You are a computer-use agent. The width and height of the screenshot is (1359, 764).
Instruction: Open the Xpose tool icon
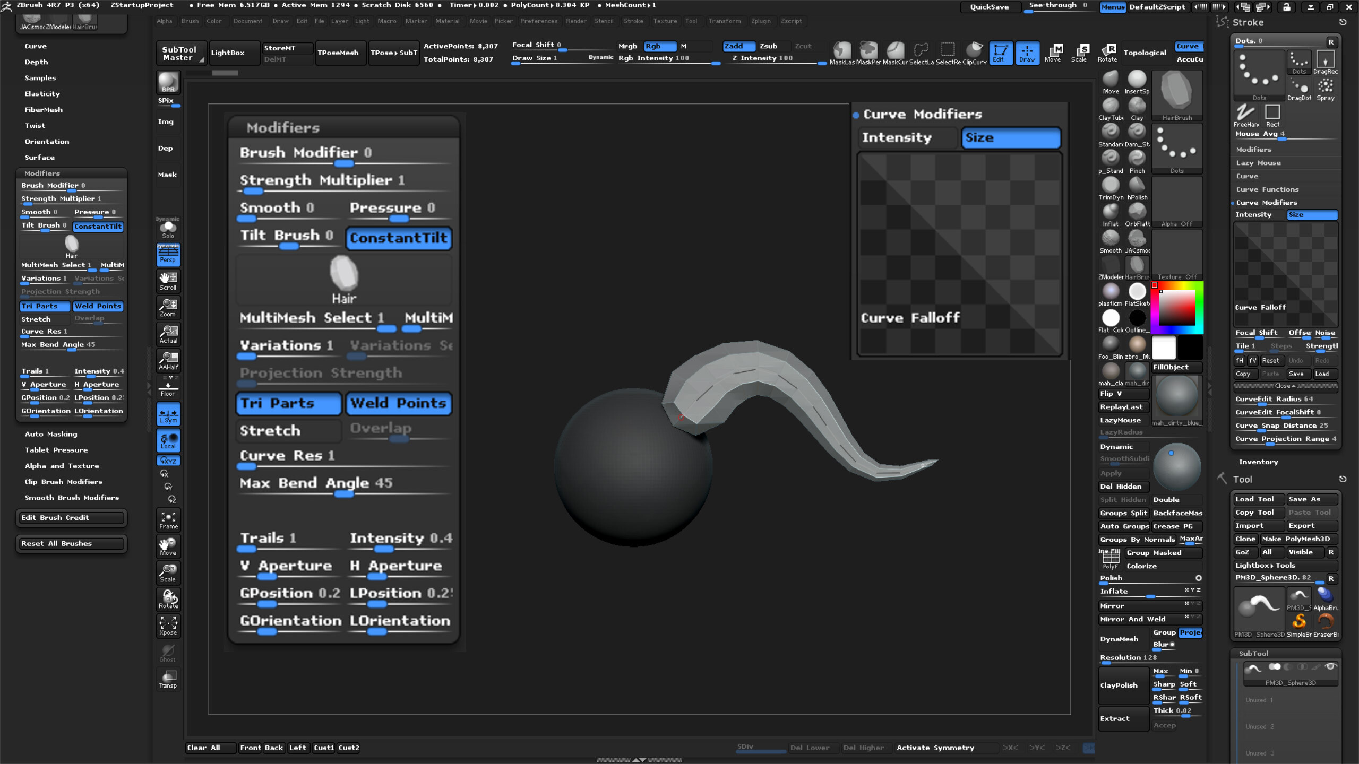coord(168,626)
